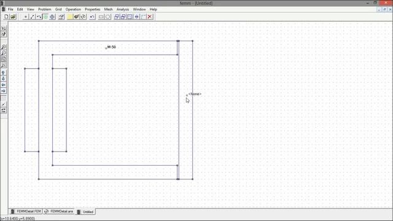Screen dimensions: 393x221
Task: Open the Grid menu
Action: tap(58, 9)
